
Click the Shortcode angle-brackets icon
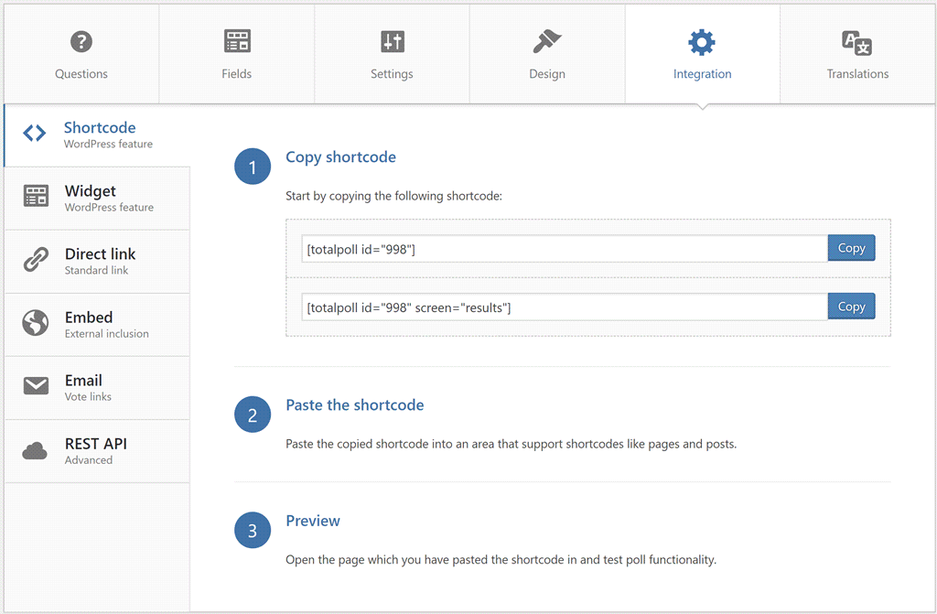[35, 133]
